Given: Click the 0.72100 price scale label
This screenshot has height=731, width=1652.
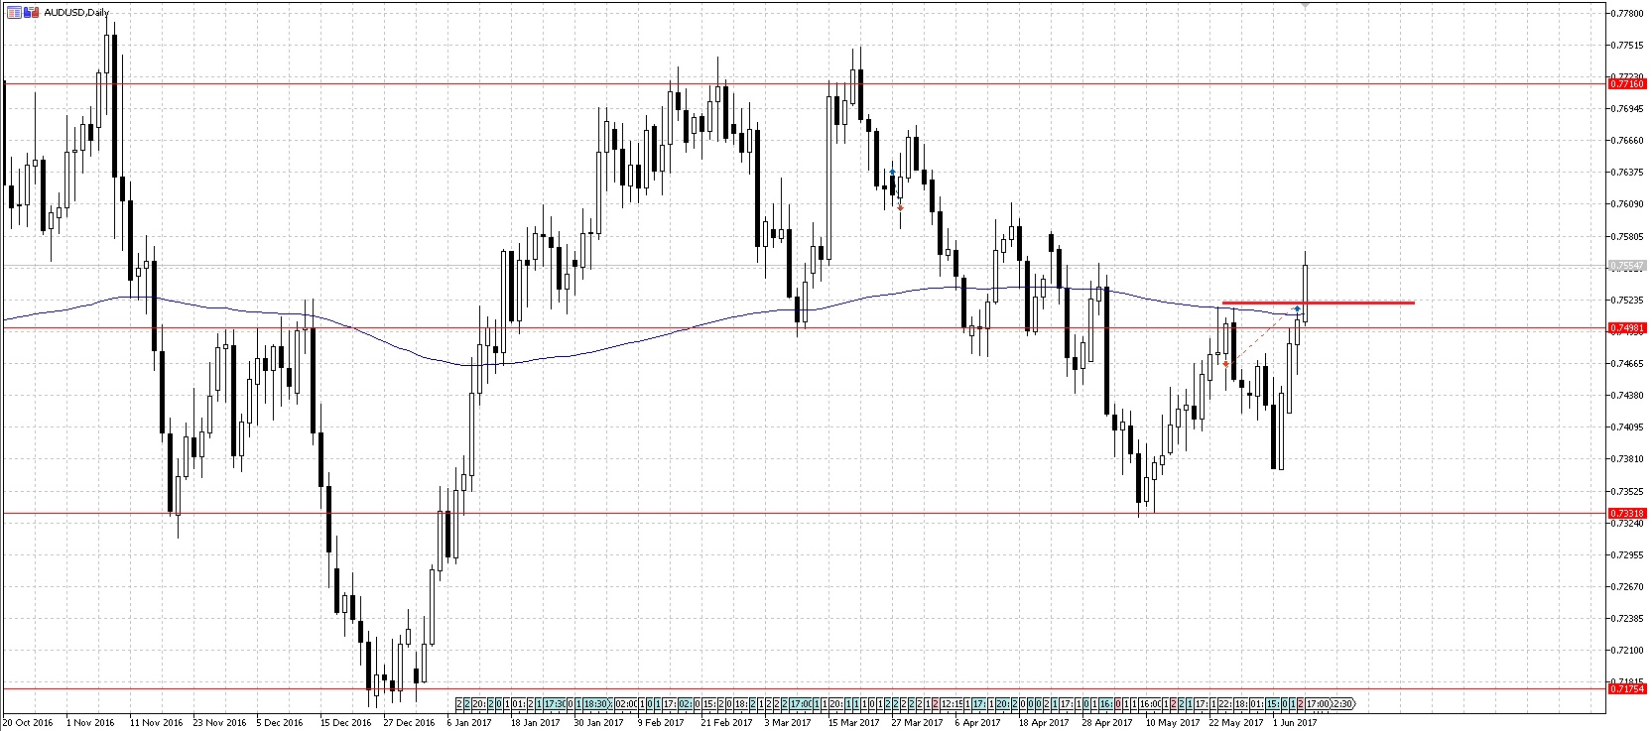Looking at the screenshot, I should coord(1627,651).
